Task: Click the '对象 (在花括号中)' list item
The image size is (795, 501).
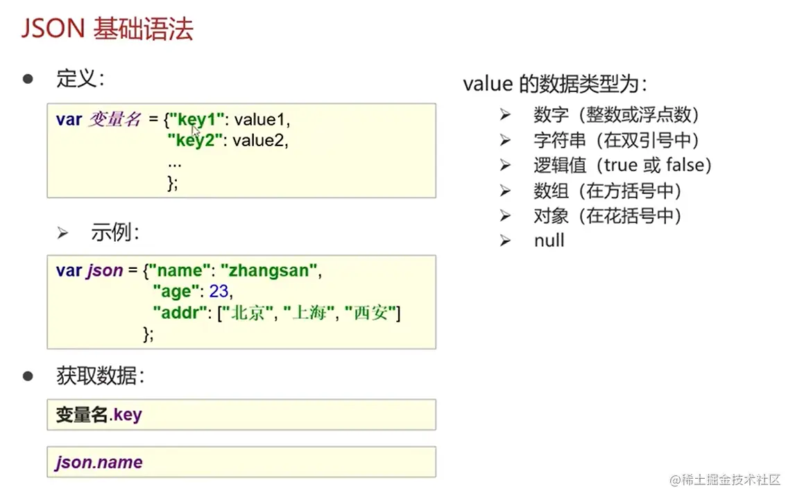Action: [x=608, y=216]
